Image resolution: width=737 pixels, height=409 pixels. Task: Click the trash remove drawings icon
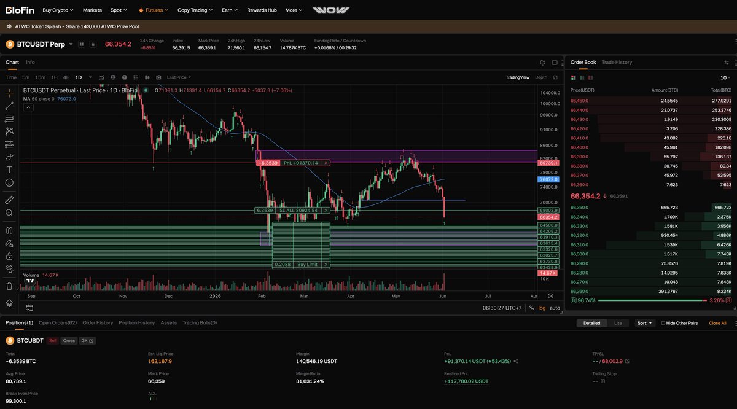(9, 286)
